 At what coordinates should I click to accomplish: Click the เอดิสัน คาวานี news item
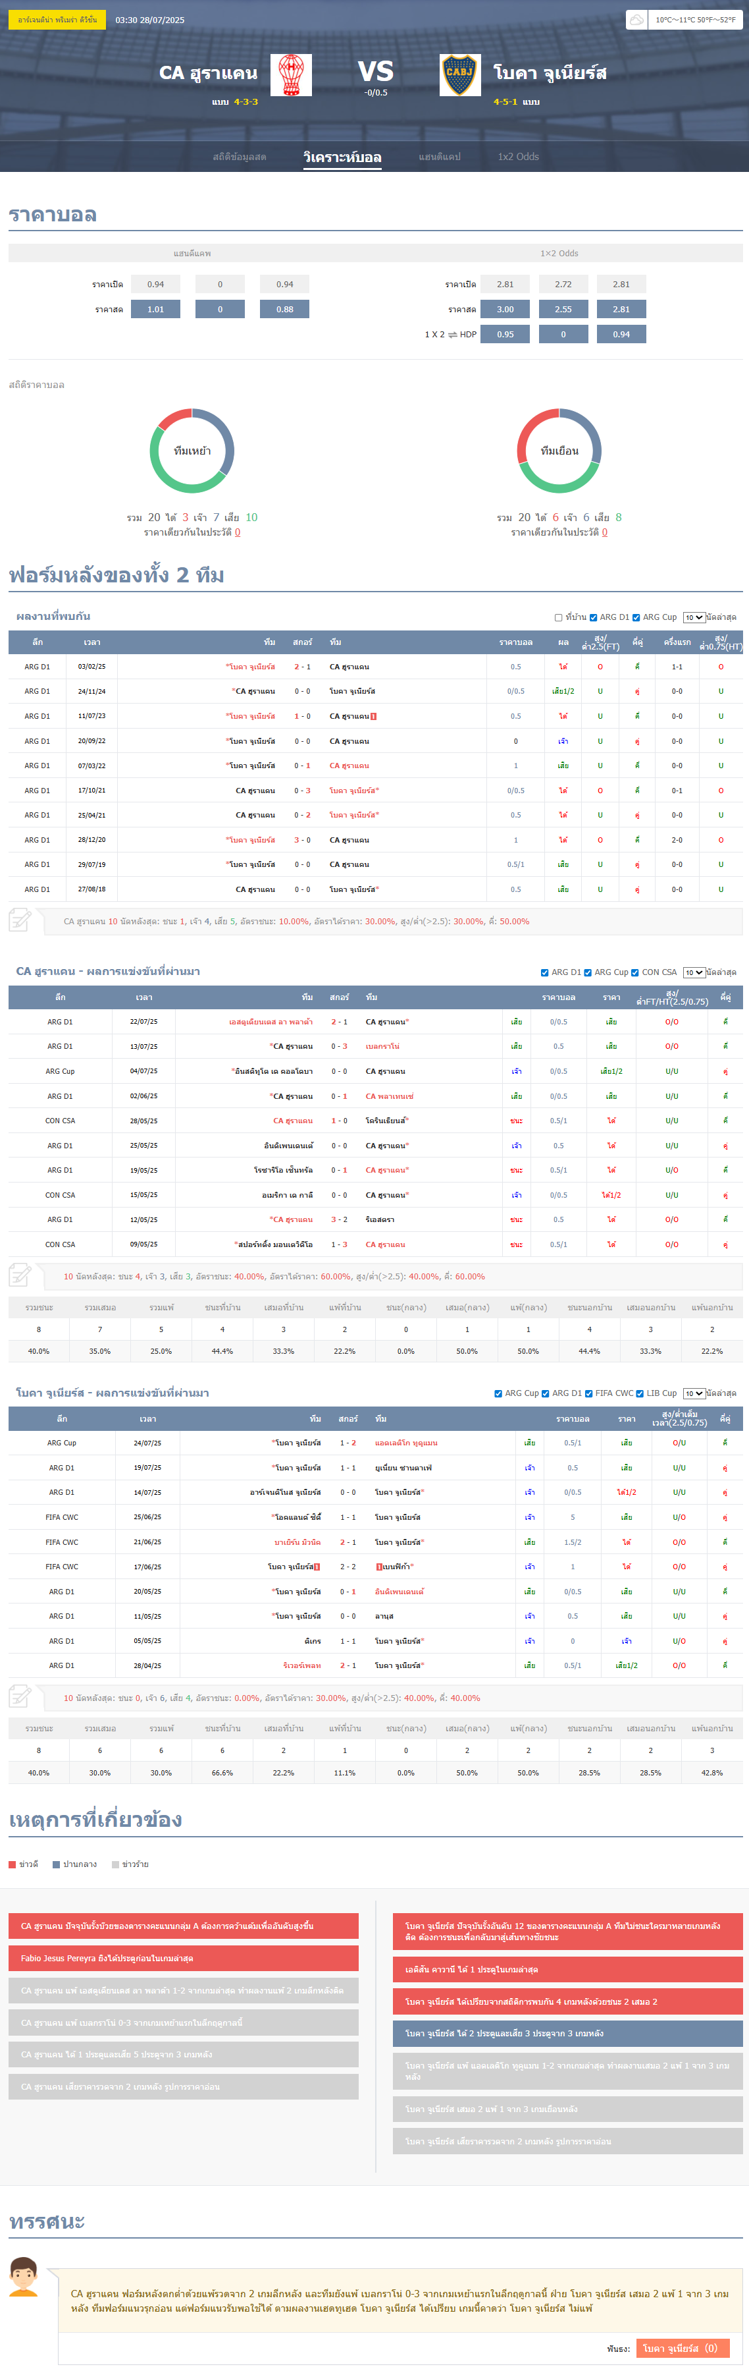click(x=568, y=1970)
